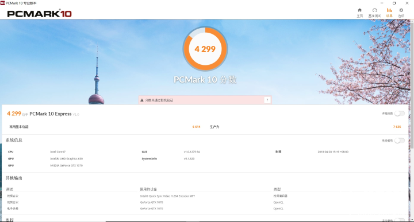Click the 测试 column header

[x=10, y=189]
